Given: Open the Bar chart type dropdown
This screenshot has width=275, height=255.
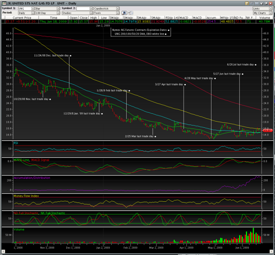Looking at the screenshot, I should pos(58,8).
